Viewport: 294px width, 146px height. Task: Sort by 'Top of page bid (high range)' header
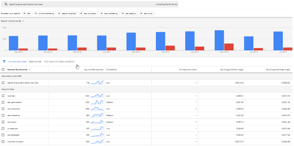(278, 69)
